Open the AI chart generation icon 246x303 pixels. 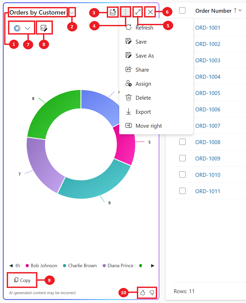pos(113,12)
